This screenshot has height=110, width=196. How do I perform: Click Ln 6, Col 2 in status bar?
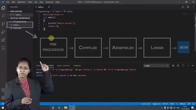[146, 104]
